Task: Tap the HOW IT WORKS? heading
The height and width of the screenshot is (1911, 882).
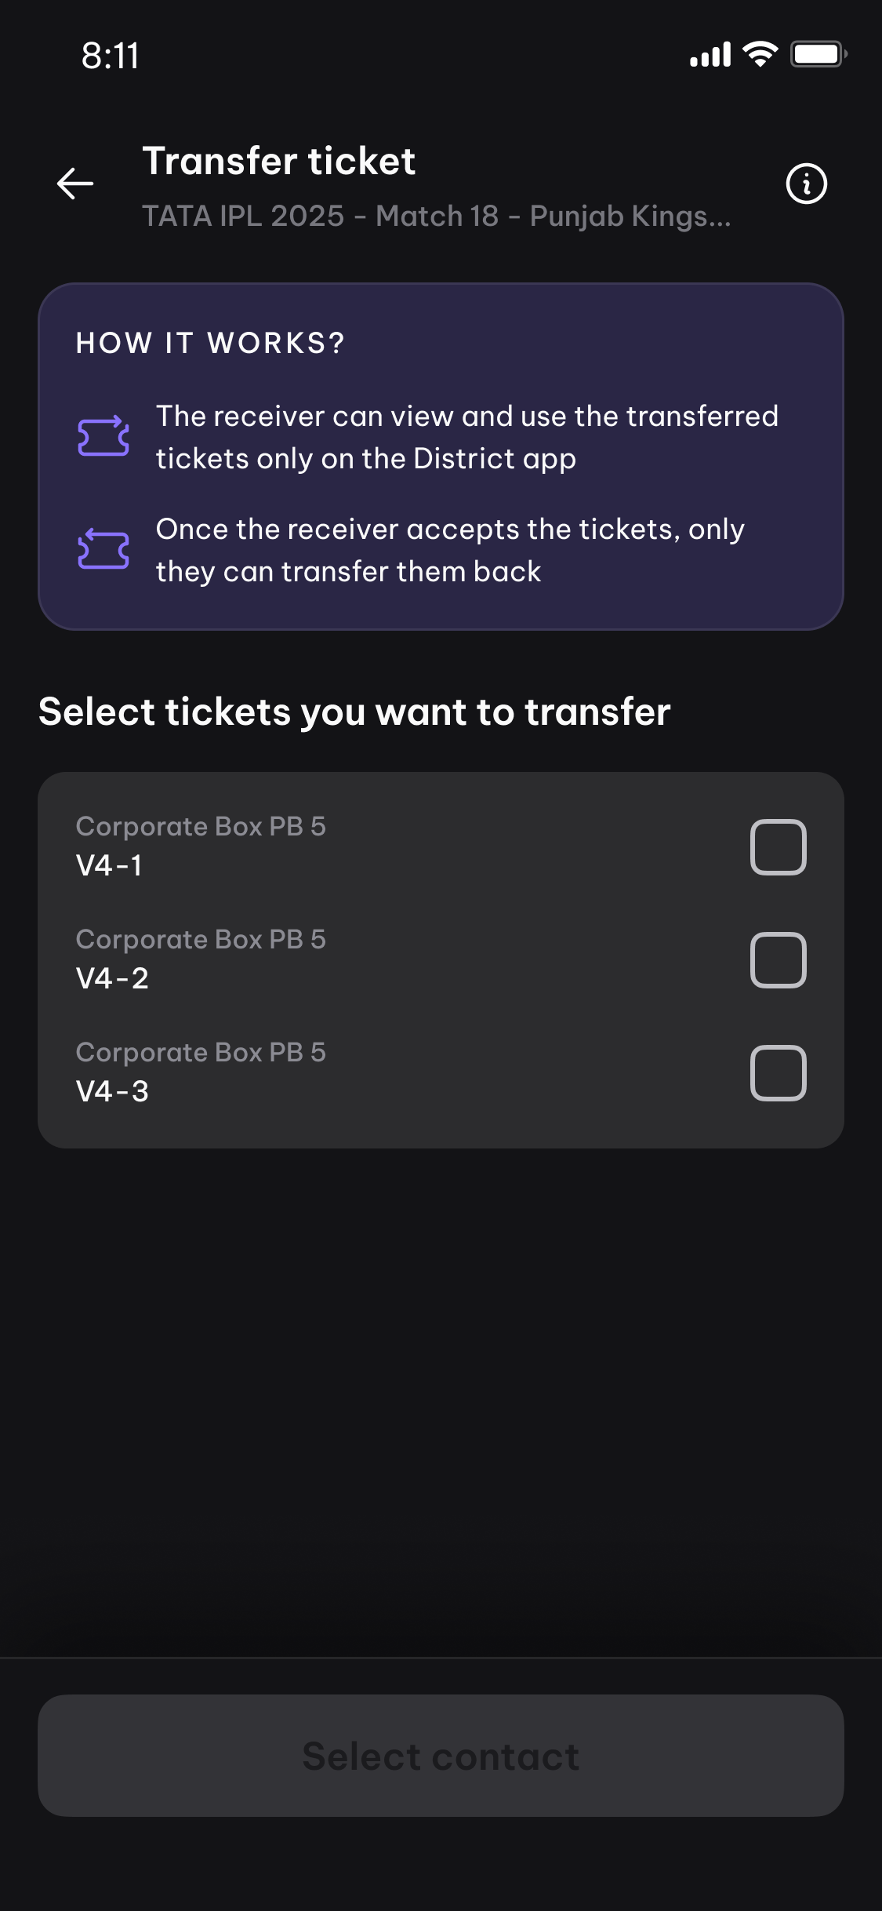Action: pyautogui.click(x=210, y=343)
